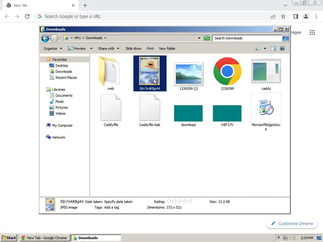The width and height of the screenshot is (323, 242).
Task: Click Chrome's share page icon
Action: [273, 16]
